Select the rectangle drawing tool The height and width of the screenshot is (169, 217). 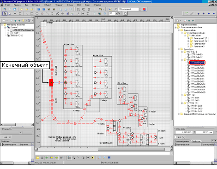pos(32,13)
